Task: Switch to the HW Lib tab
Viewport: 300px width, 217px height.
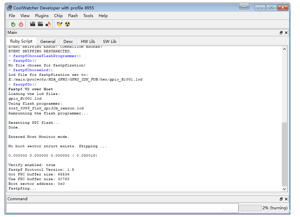Action: pos(88,42)
